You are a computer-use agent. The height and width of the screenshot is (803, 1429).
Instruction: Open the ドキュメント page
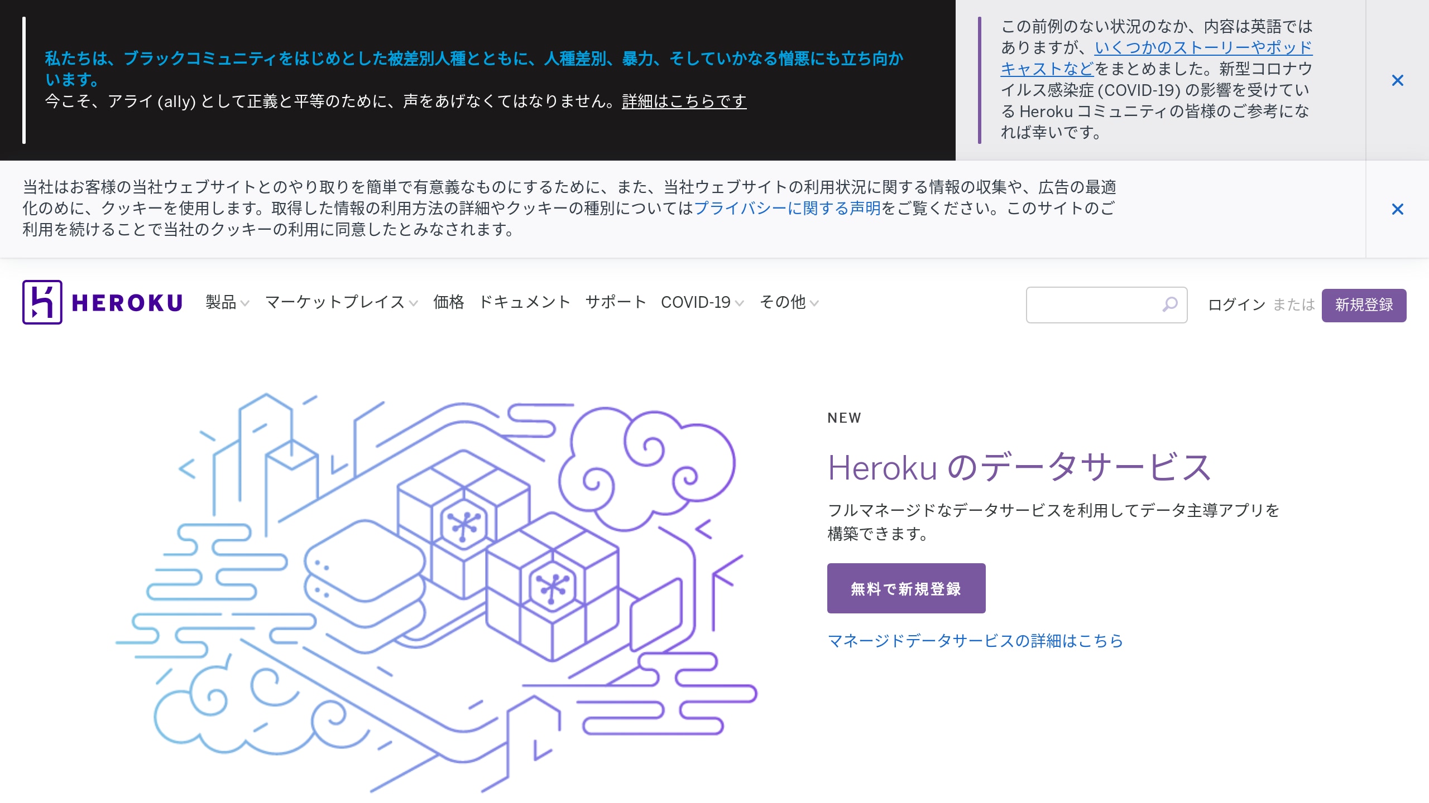tap(525, 302)
